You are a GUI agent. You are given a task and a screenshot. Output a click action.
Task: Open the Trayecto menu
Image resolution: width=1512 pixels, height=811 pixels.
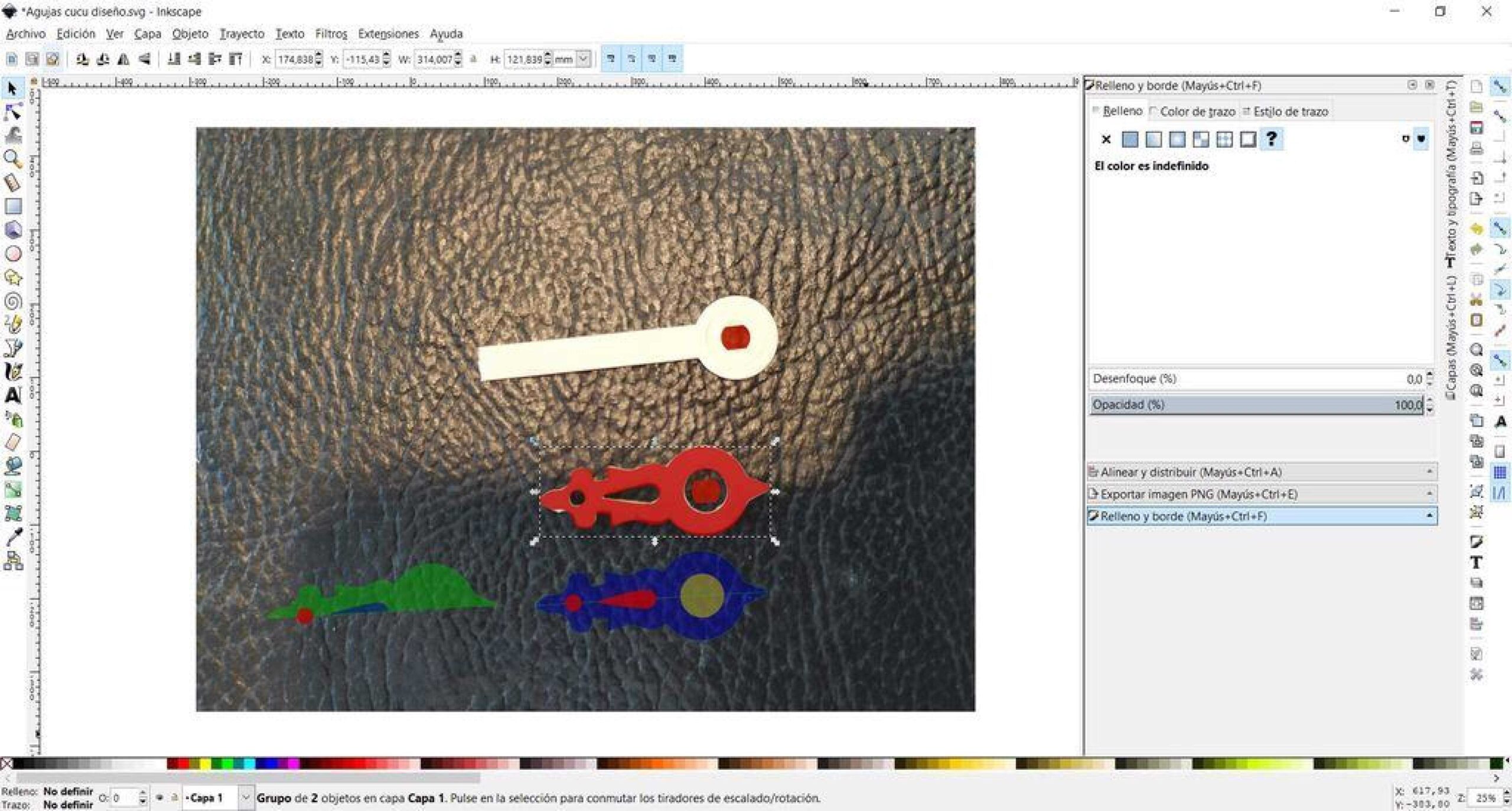242,34
